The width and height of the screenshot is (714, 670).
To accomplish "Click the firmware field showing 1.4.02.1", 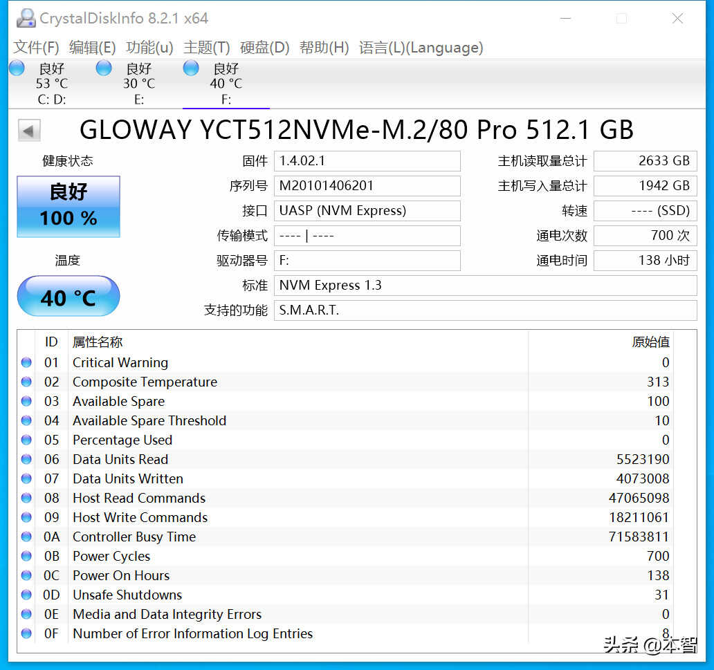I will coord(367,161).
